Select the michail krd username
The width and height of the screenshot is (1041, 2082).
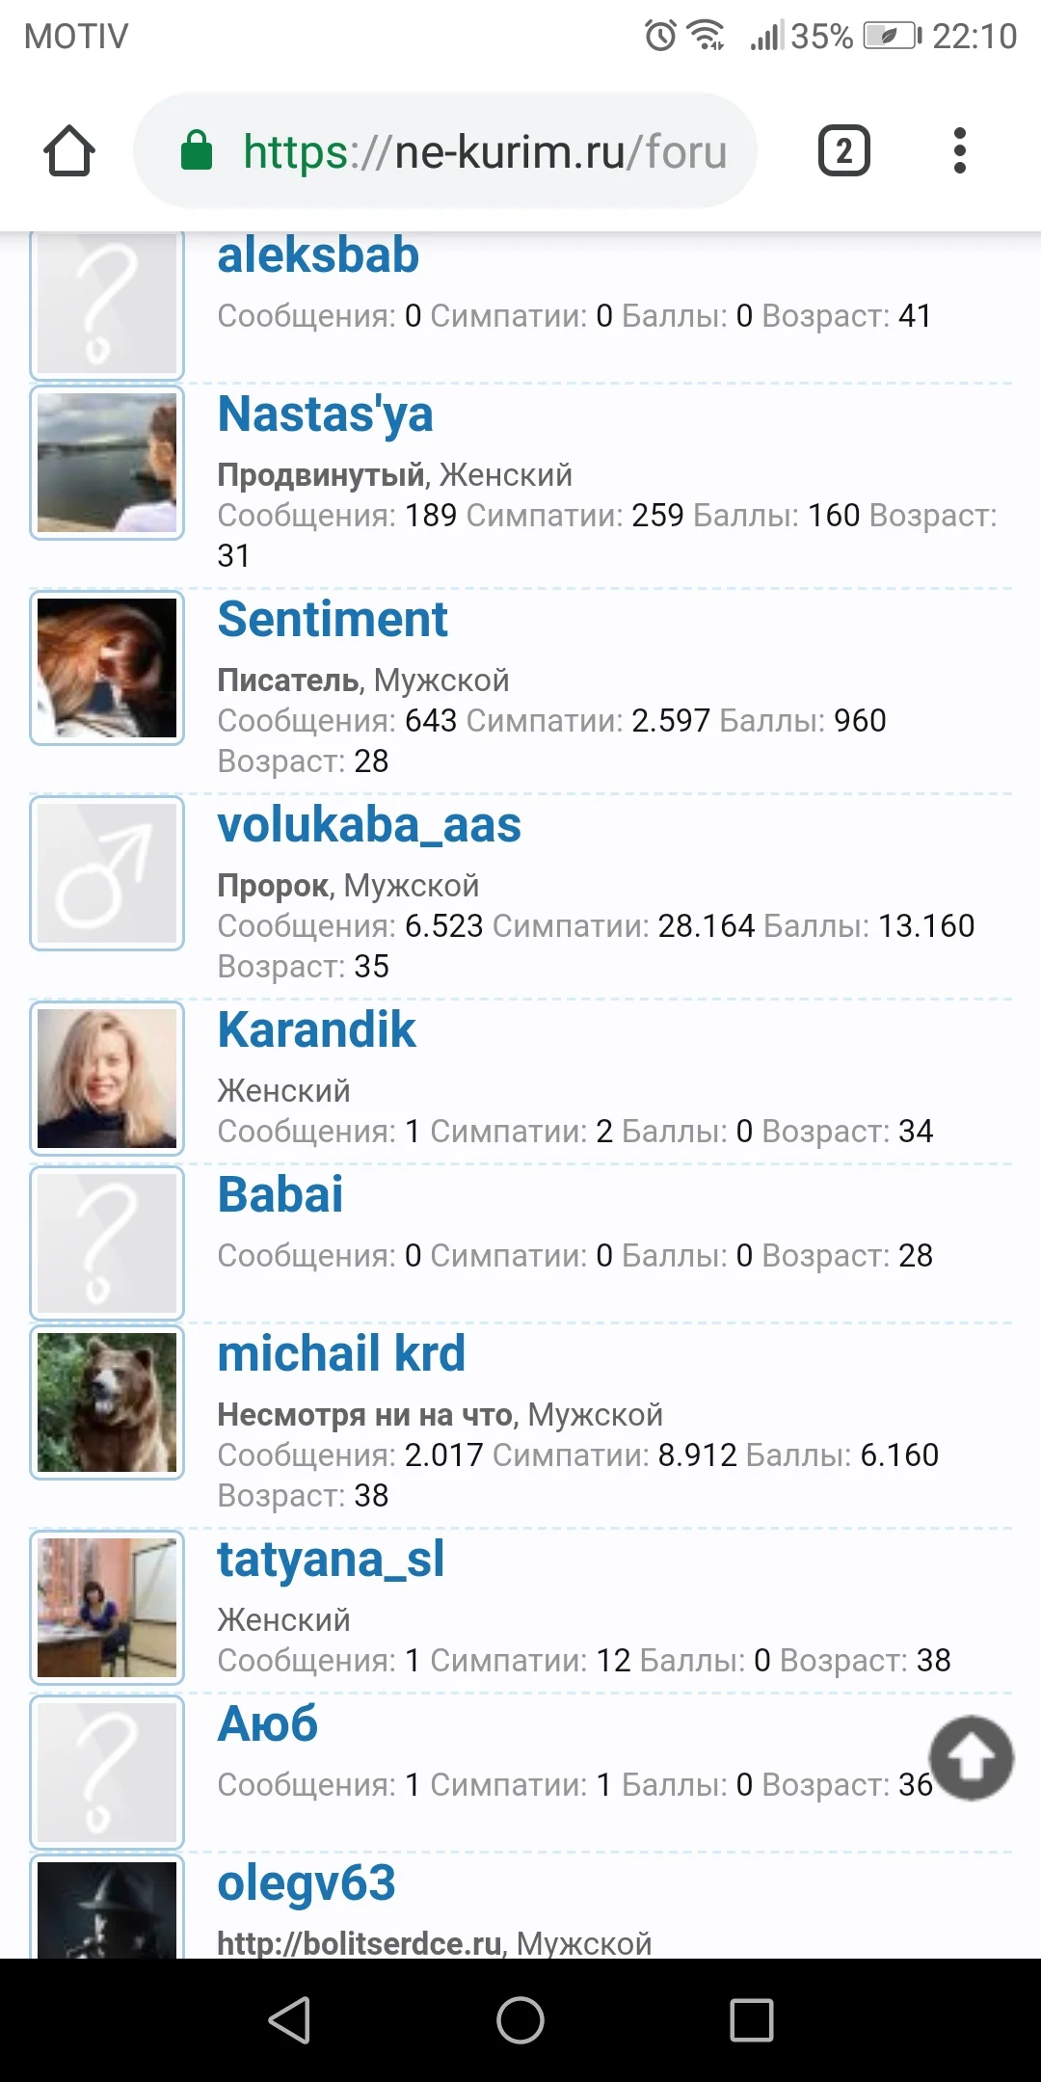341,1354
